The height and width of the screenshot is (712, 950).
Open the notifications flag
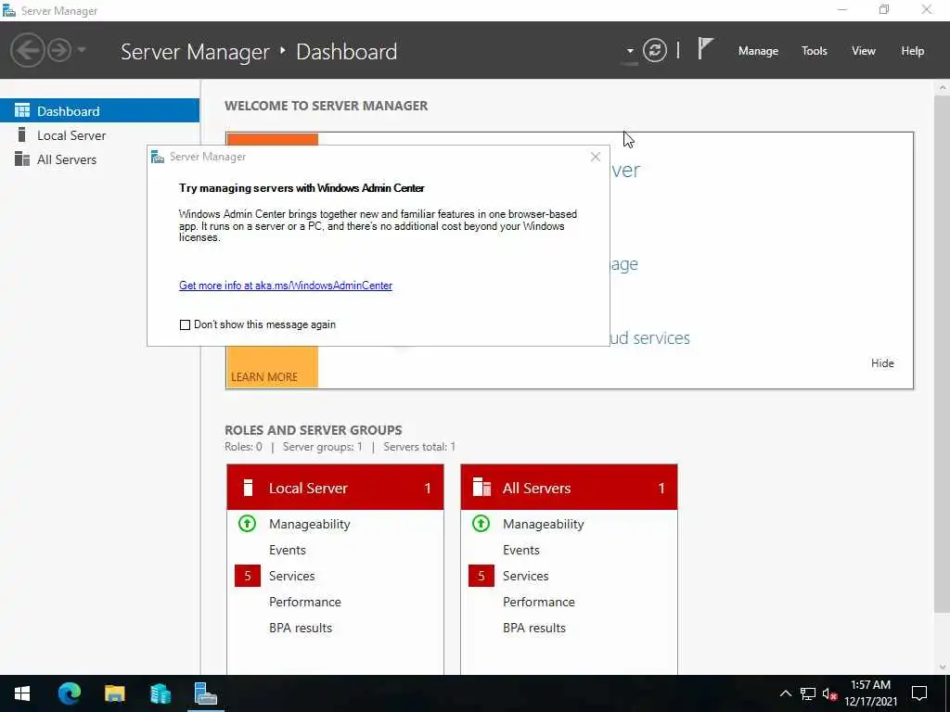[x=705, y=48]
